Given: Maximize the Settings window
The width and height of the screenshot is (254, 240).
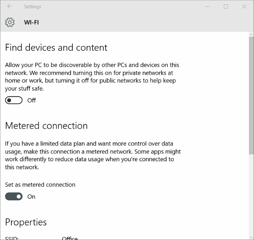Looking at the screenshot, I should coord(226,6).
